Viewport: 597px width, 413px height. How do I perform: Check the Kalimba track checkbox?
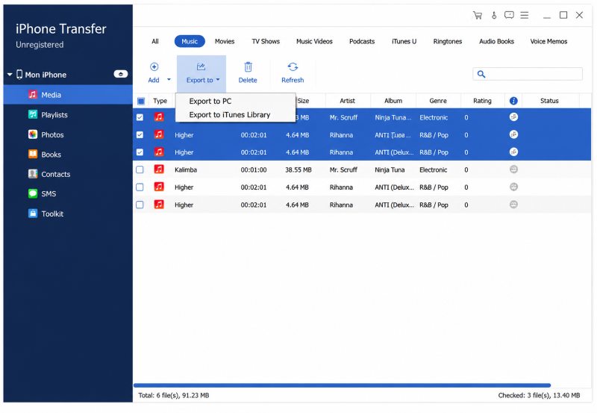click(x=140, y=170)
